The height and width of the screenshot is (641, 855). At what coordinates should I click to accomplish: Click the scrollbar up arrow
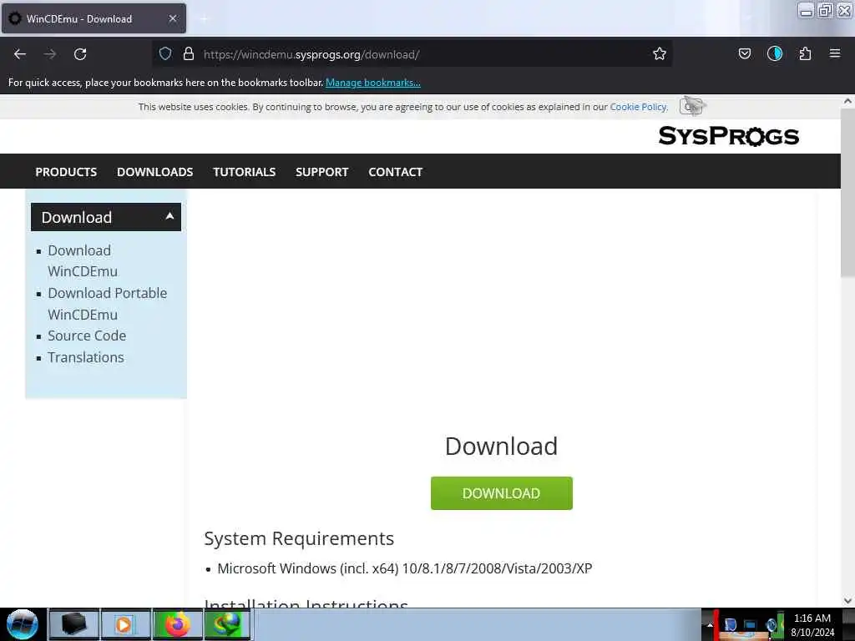coord(847,101)
